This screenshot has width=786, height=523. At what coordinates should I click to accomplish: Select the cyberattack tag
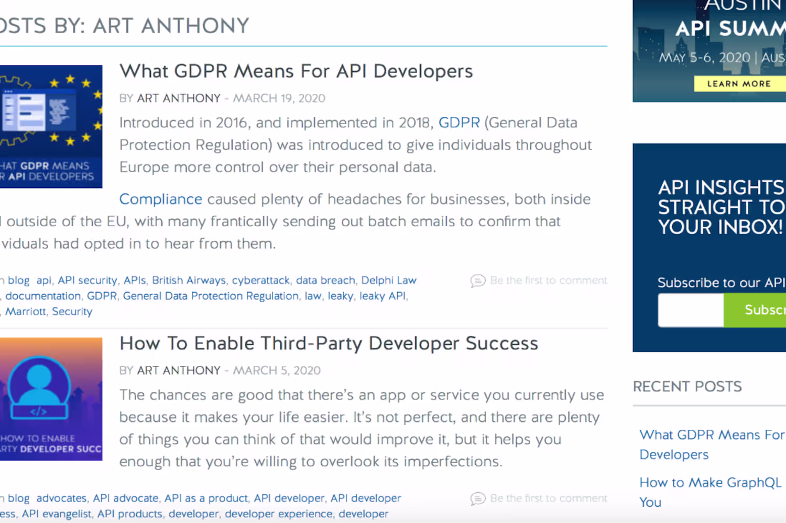(260, 281)
